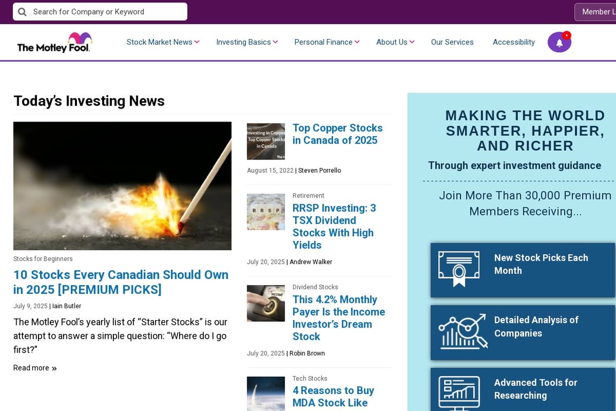Click the Detailed Analysis of Companies card
Viewport: 616px width, 411px height.
click(522, 333)
